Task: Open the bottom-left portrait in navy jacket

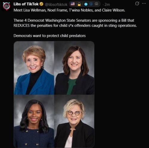Action: tap(34, 121)
